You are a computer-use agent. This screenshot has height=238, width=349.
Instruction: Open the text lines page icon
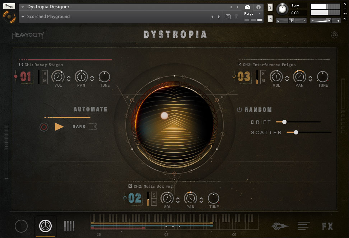click(x=304, y=226)
